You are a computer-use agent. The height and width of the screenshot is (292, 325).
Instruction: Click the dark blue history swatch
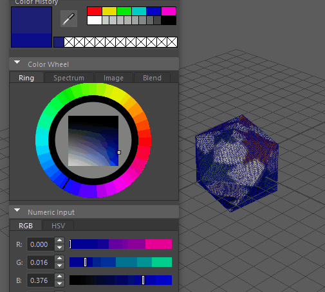coord(59,42)
